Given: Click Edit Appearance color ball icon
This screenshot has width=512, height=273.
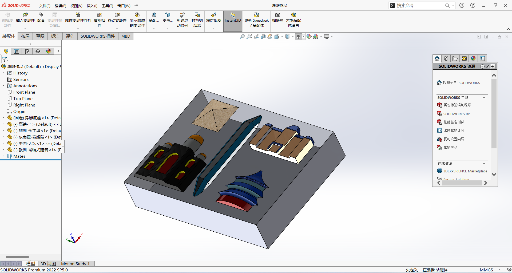Looking at the screenshot, I should [x=309, y=37].
